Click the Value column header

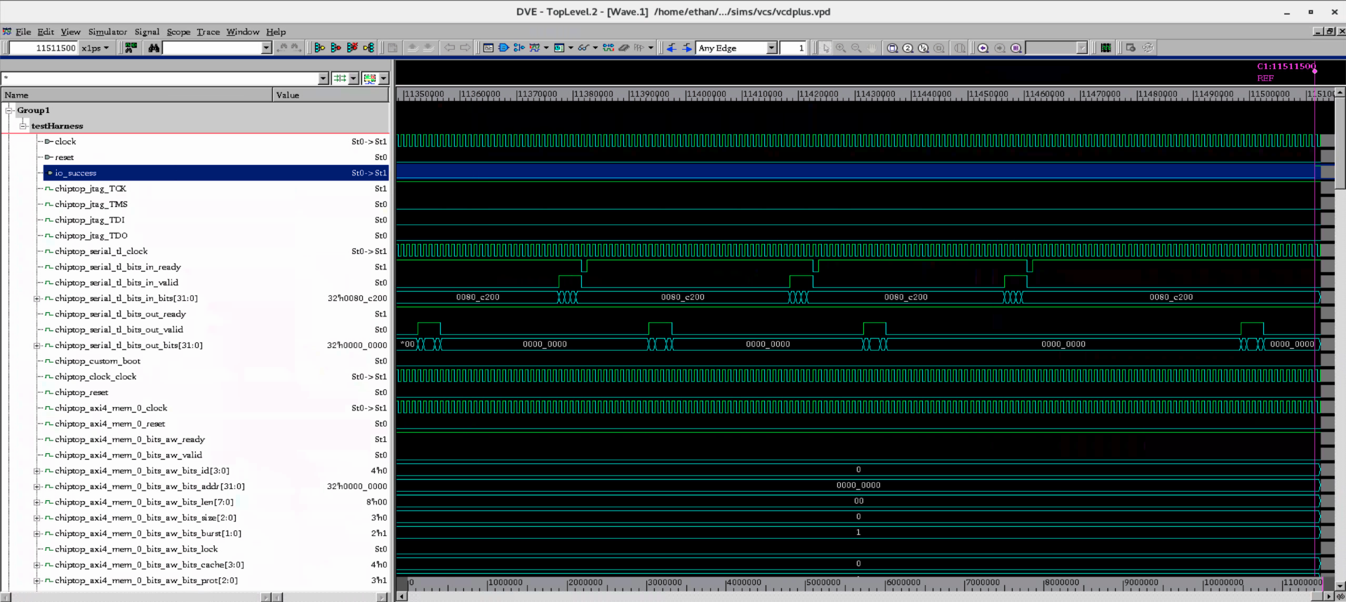point(331,95)
